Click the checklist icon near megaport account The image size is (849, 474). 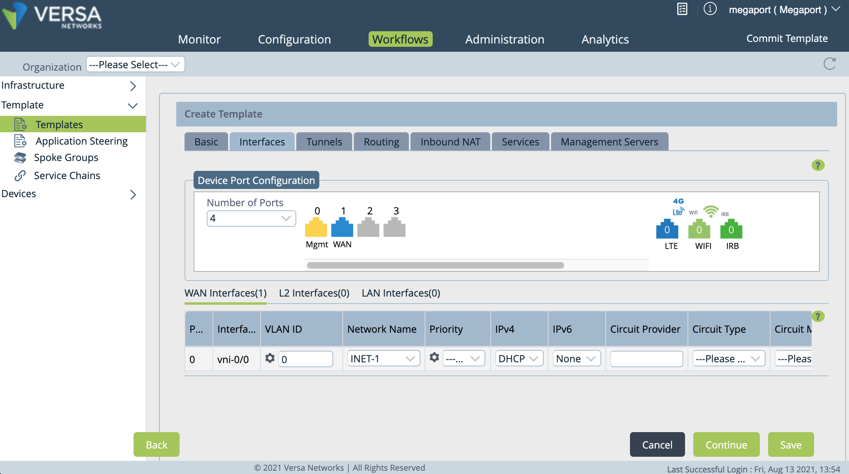pyautogui.click(x=682, y=9)
